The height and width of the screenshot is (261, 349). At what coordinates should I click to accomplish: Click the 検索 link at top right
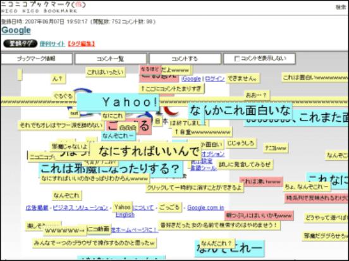click(x=341, y=8)
